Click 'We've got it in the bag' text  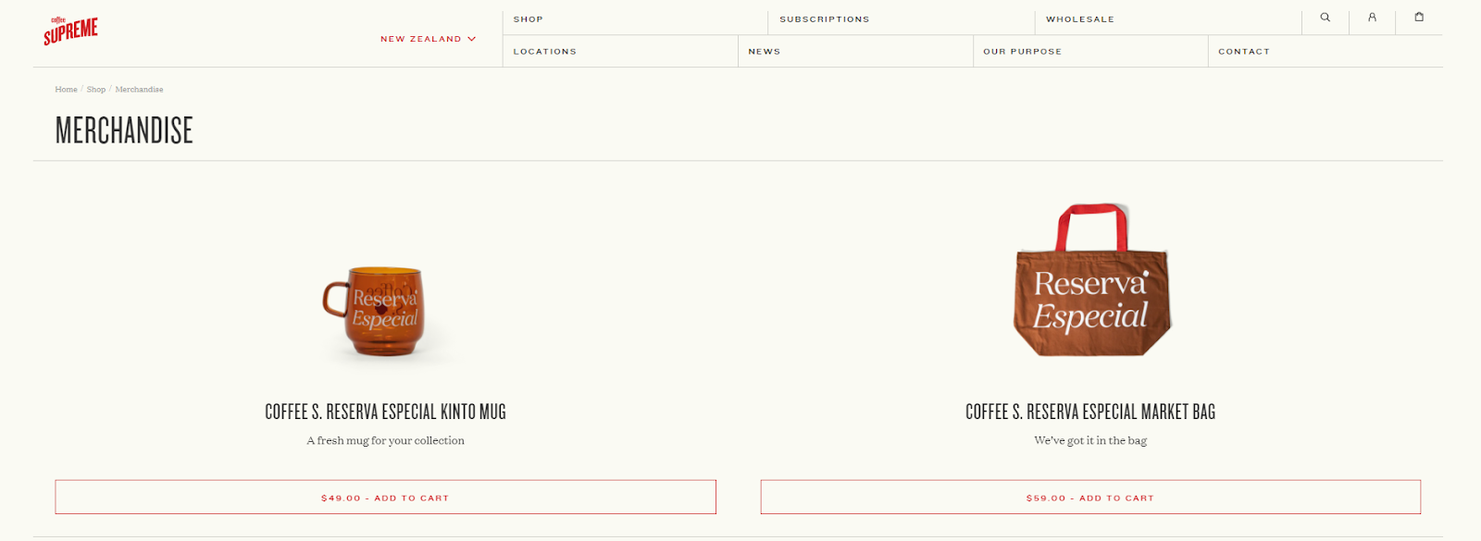[1090, 441]
